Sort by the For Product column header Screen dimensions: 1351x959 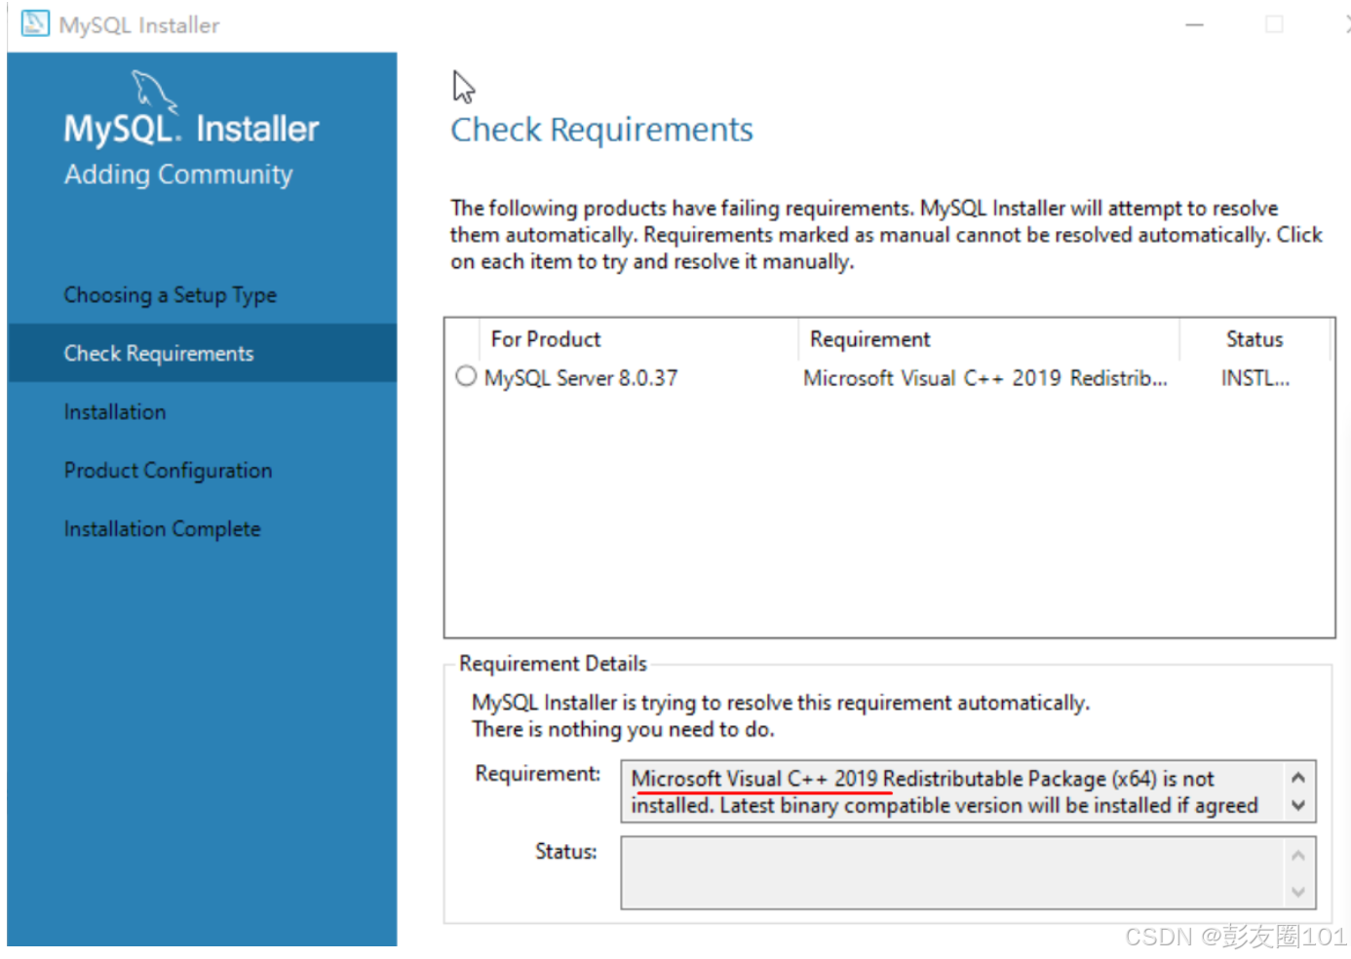[638, 339]
